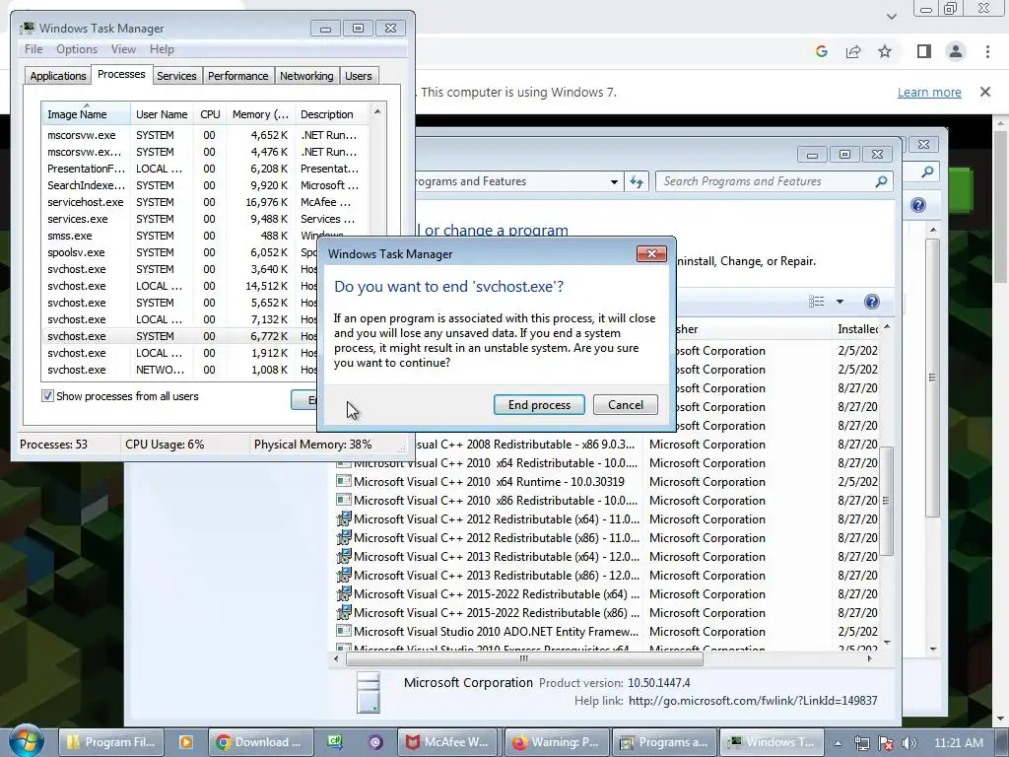Image resolution: width=1009 pixels, height=757 pixels.
Task: Select Microsoft Visual C++ 2010 x64 Runtime entry
Action: coord(489,481)
